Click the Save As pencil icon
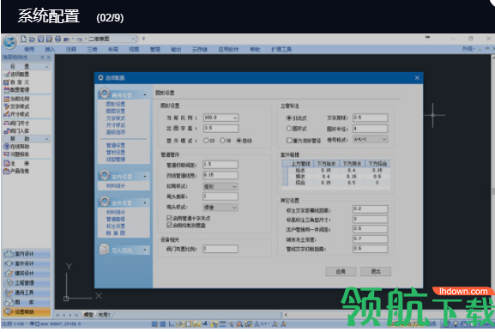Screen dimensions: 495x332 [49, 39]
